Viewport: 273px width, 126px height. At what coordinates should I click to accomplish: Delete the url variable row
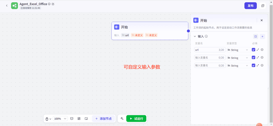pos(262,50)
